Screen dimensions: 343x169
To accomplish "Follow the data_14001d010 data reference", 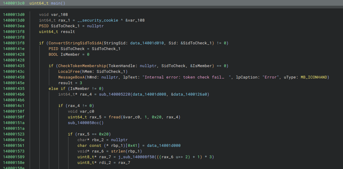I will (x=149, y=43).
